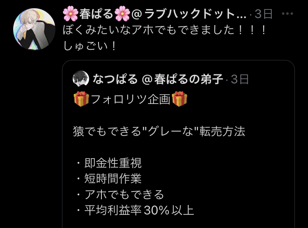Click the gift emoji after フォロリツ企画
308x228 pixels.
pos(179,99)
